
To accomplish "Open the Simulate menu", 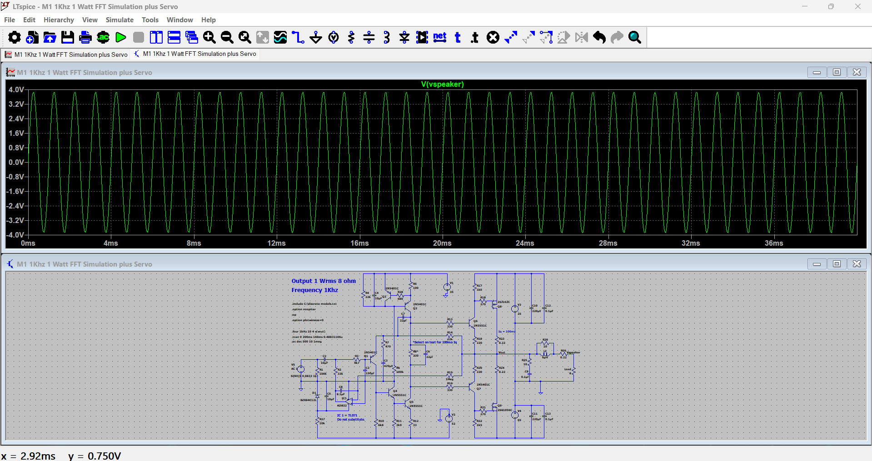I will coord(120,20).
